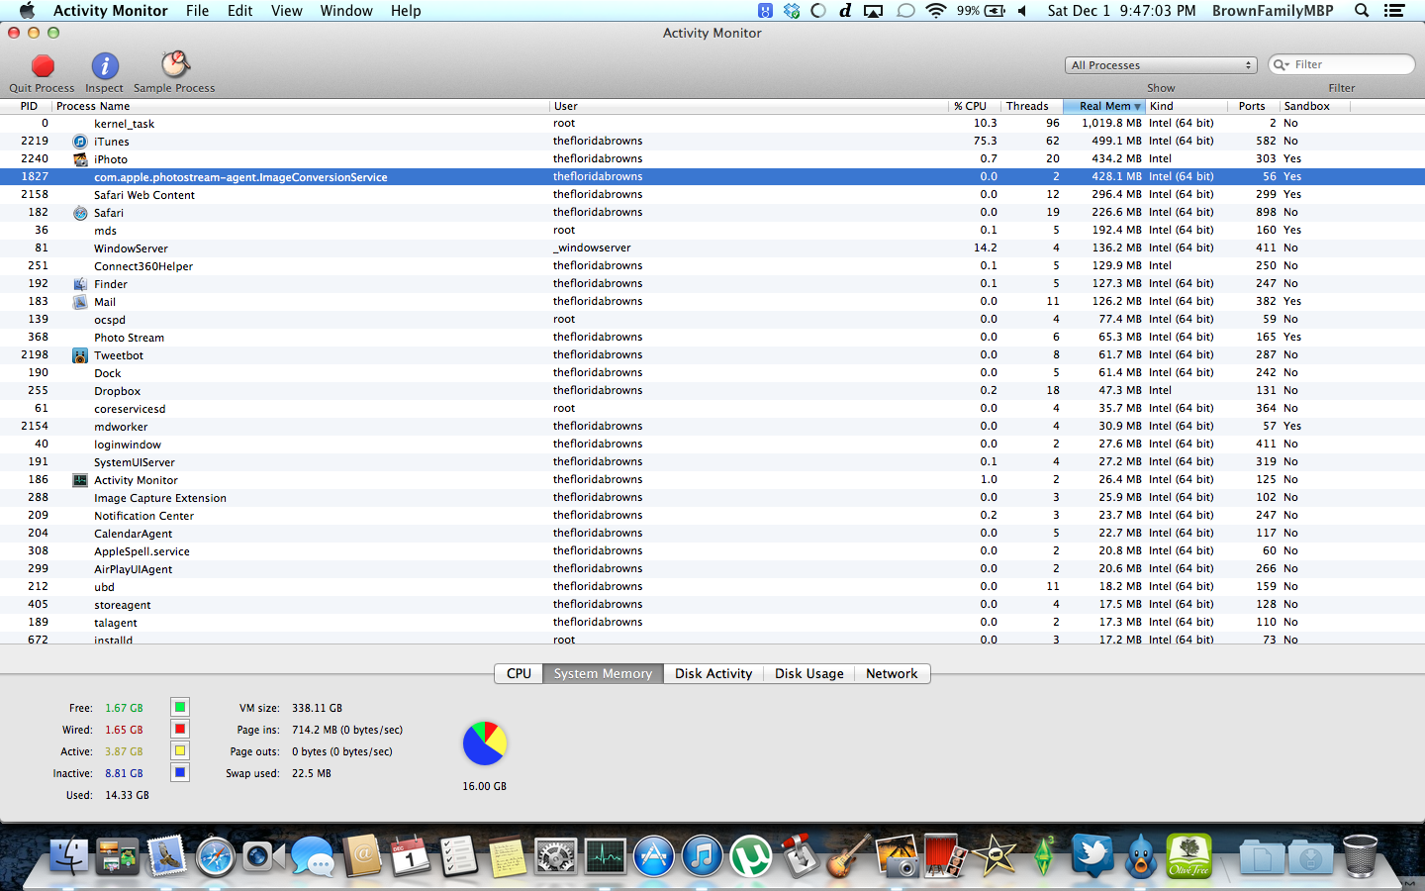The height and width of the screenshot is (891, 1425).
Task: Open System Preferences from the Dock
Action: (556, 856)
